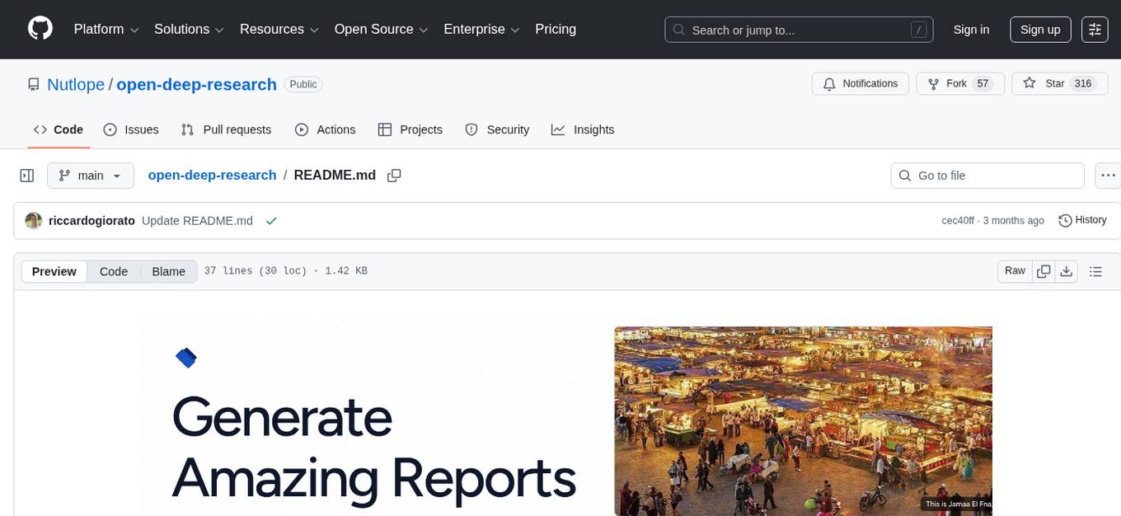
Task: Switch to the Code view toggle
Action: (114, 271)
